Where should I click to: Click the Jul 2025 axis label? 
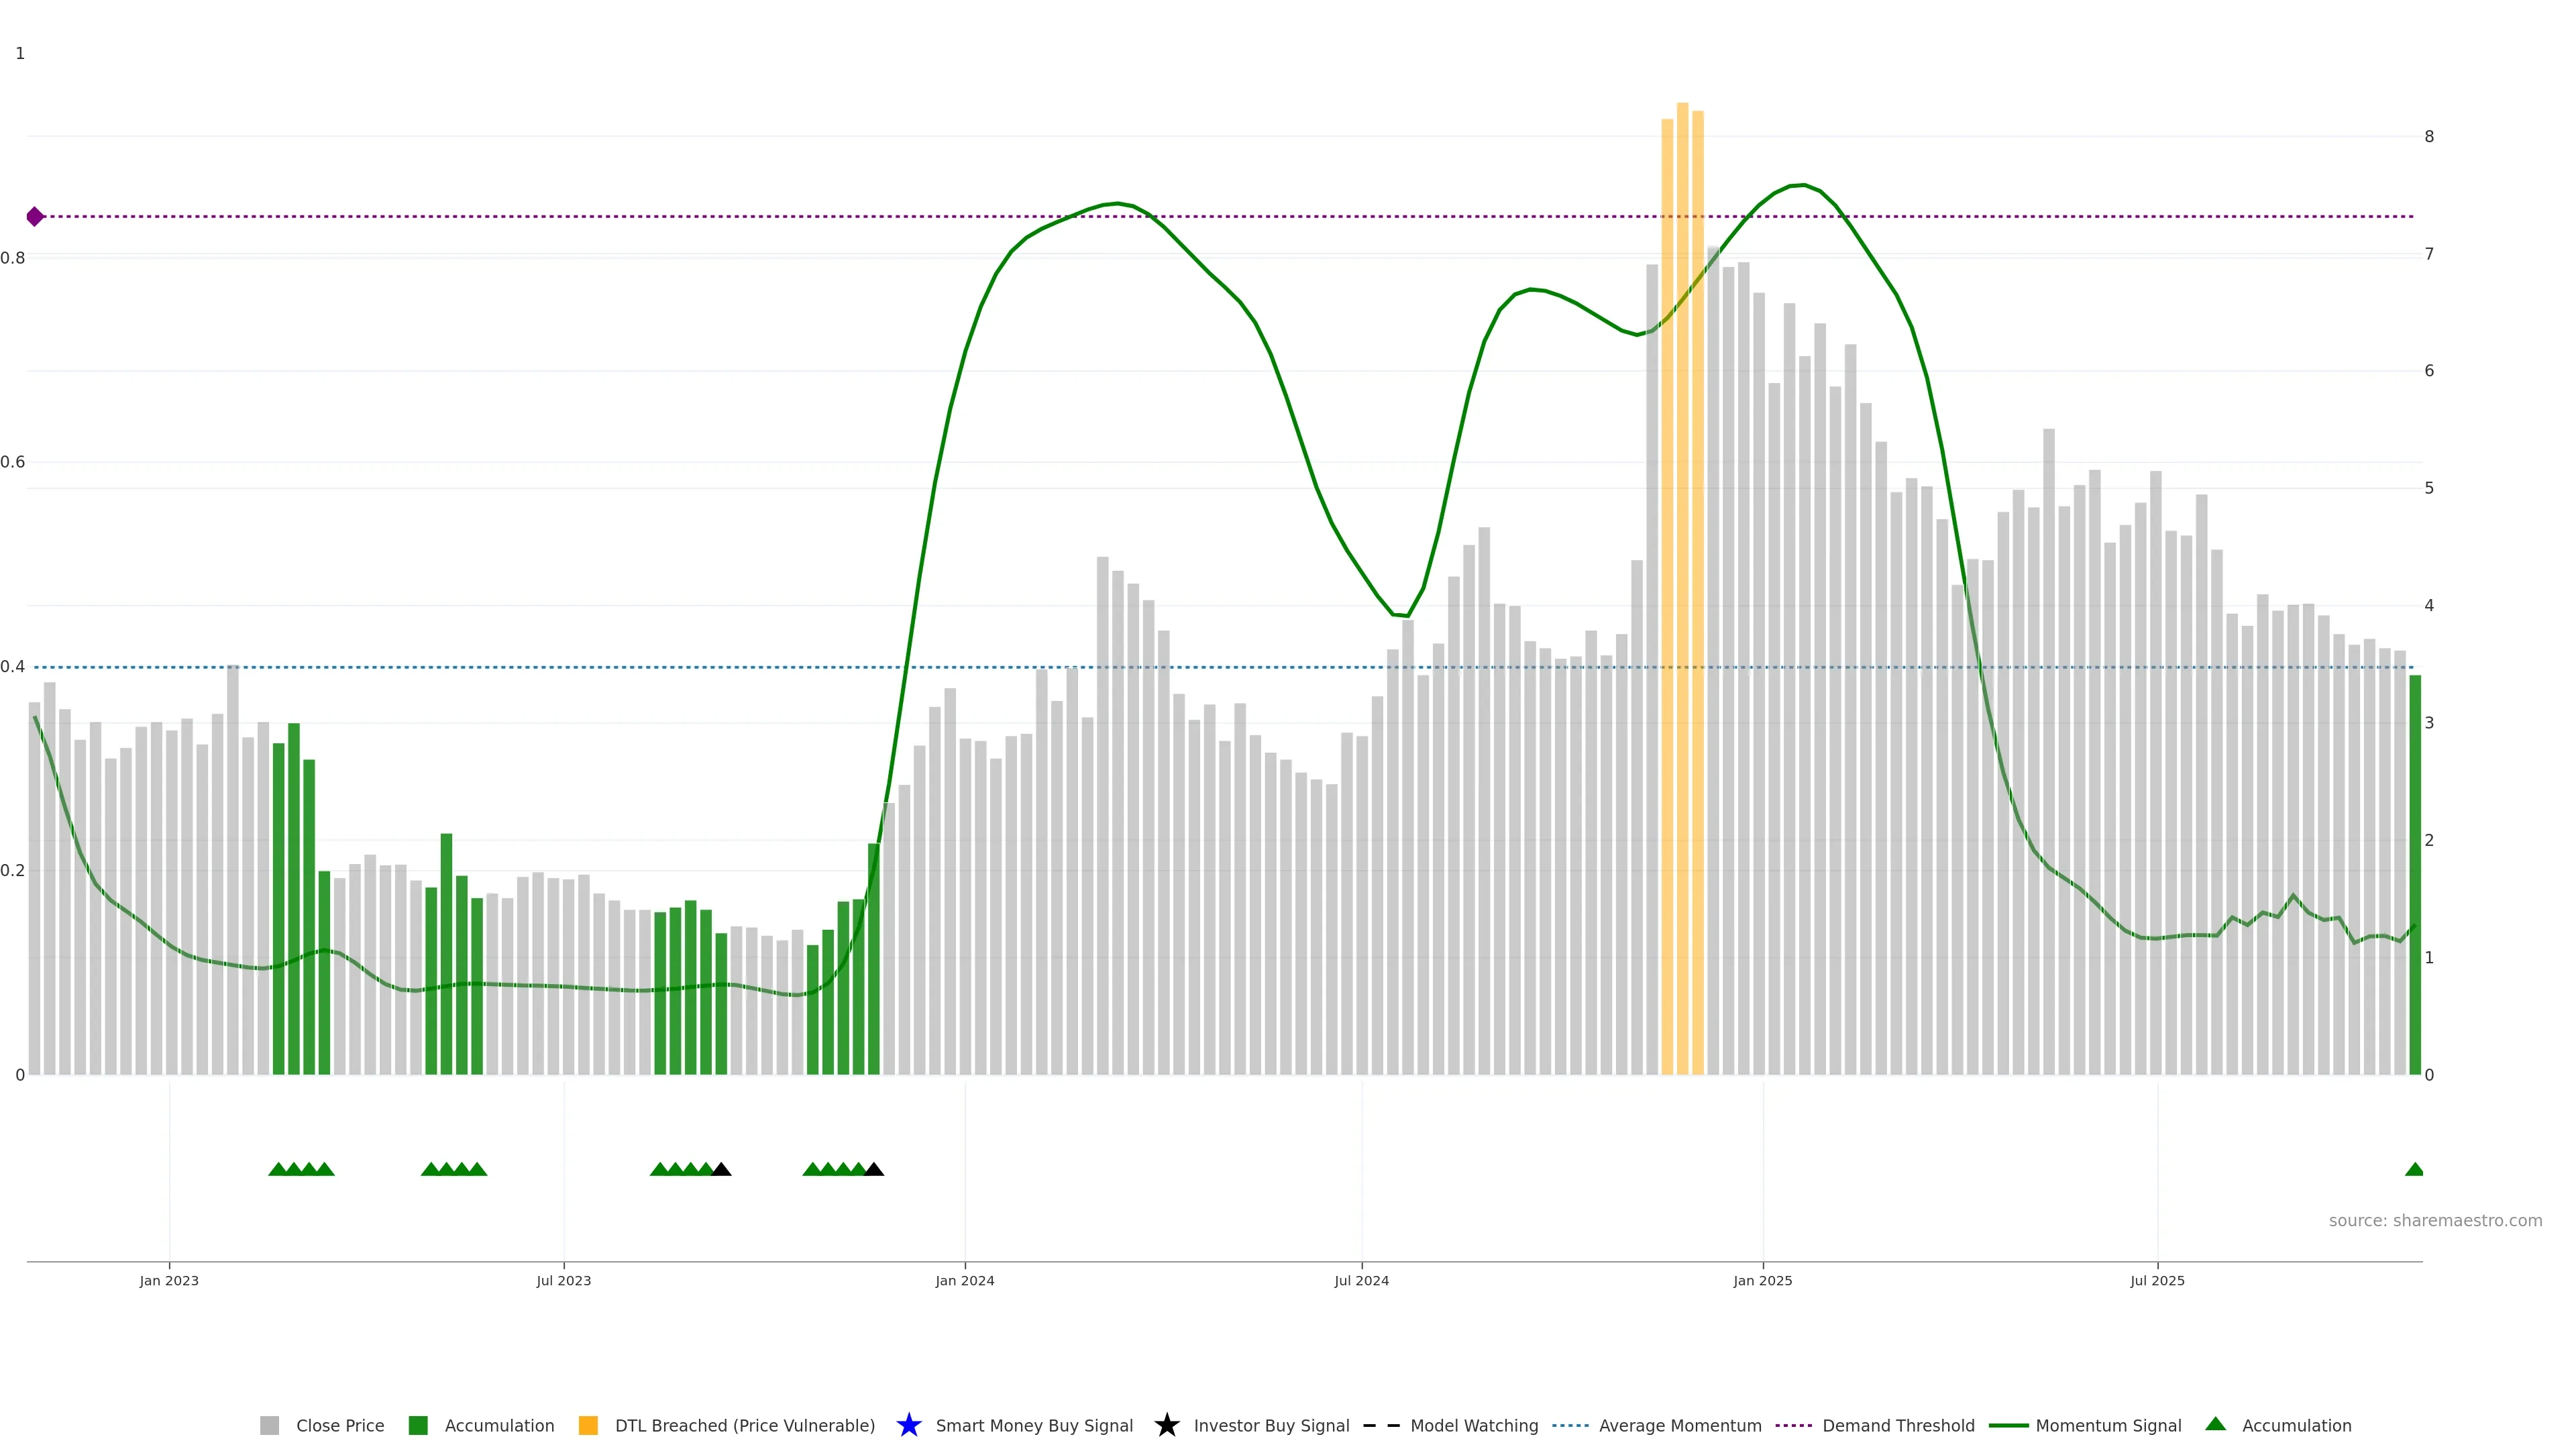click(2157, 1281)
